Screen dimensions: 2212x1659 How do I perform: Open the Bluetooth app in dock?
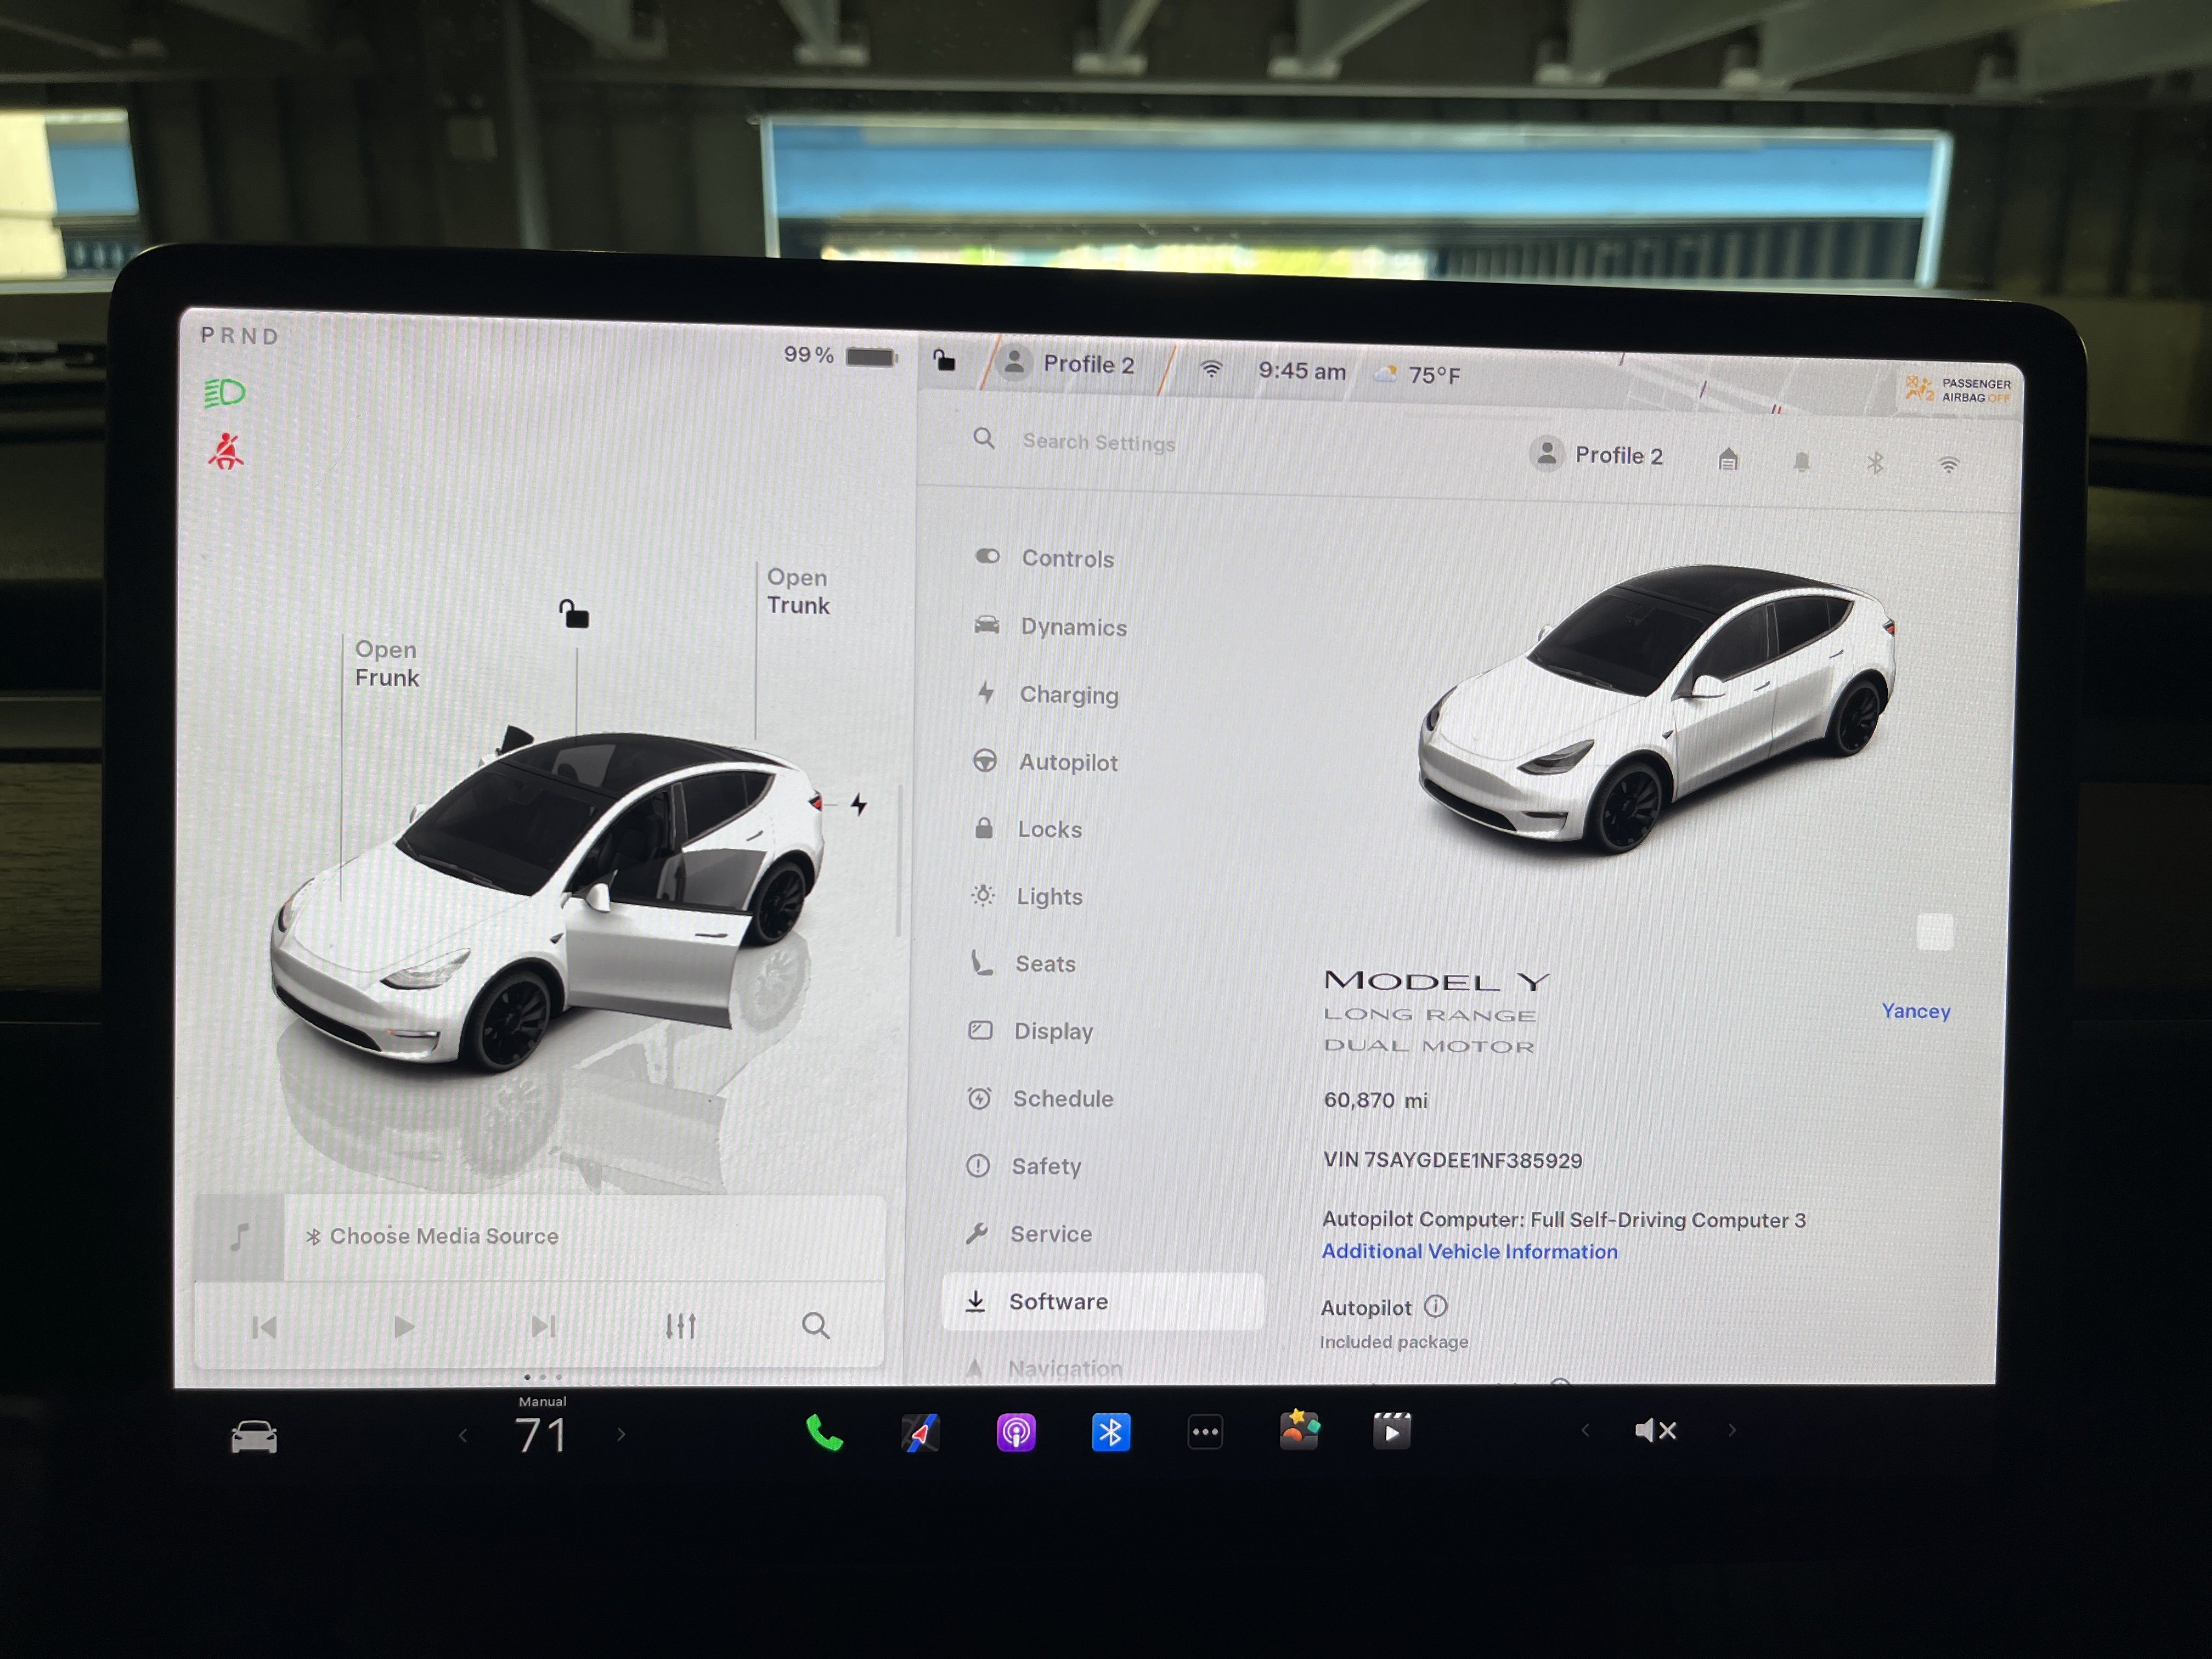click(x=1110, y=1432)
